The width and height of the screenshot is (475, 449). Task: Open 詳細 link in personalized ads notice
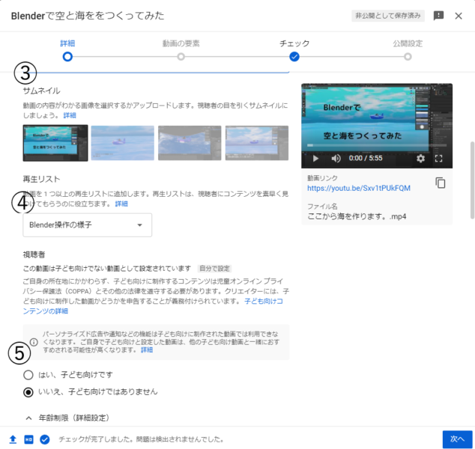(147, 350)
